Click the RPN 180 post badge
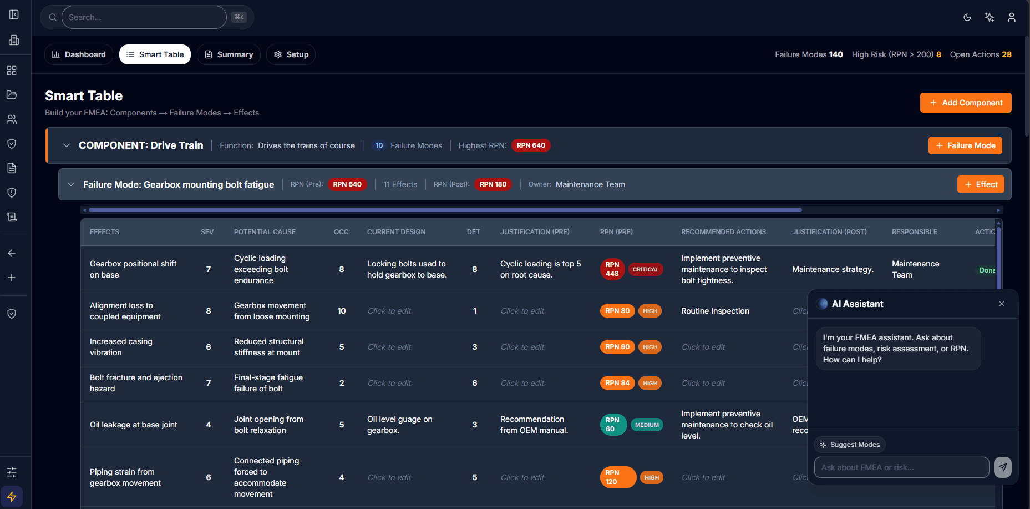Viewport: 1030px width, 509px height. point(493,184)
